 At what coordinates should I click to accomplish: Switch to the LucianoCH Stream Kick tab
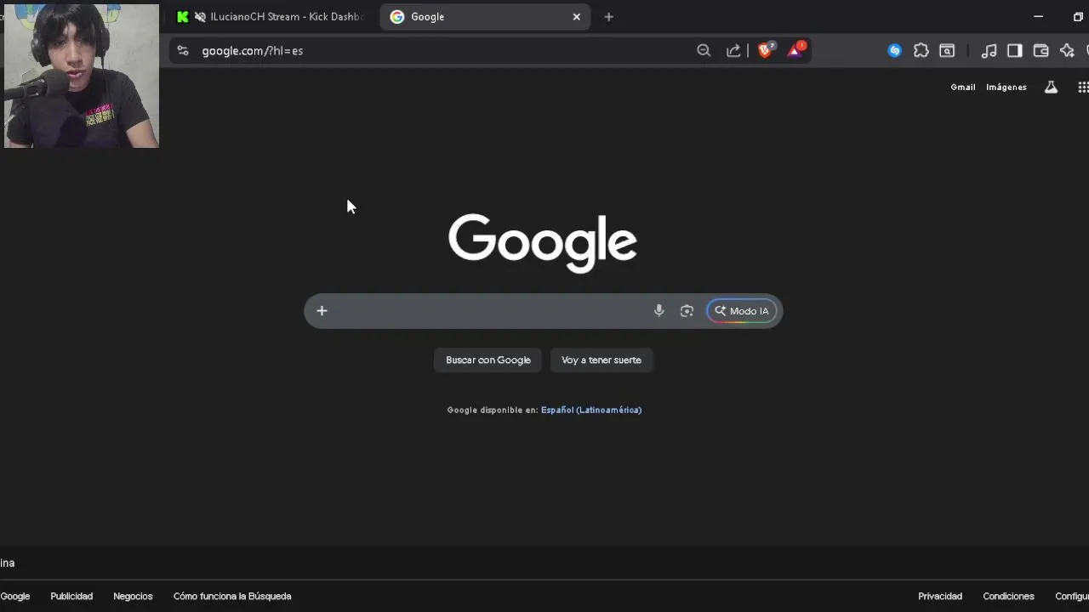(271, 17)
